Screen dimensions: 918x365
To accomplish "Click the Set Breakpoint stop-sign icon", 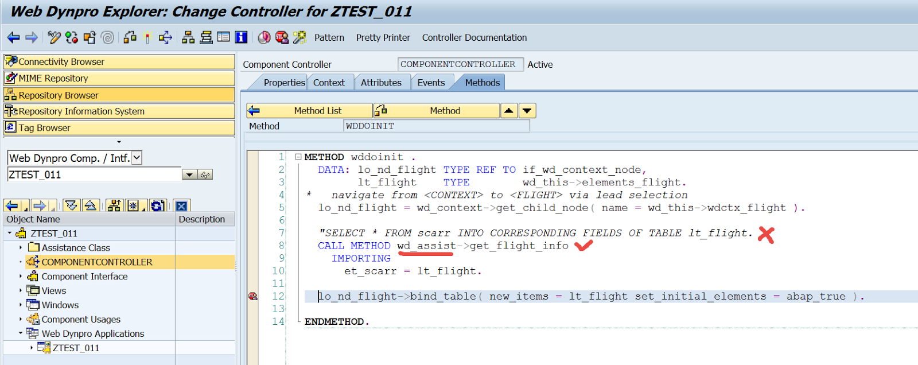I will point(282,38).
